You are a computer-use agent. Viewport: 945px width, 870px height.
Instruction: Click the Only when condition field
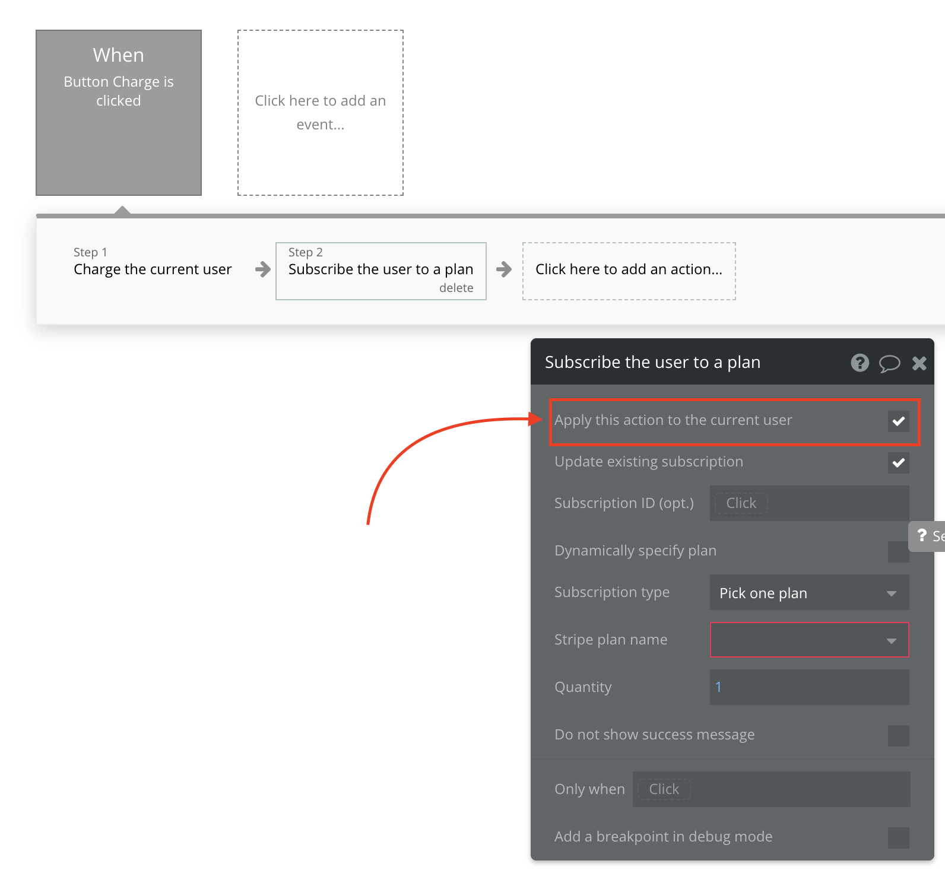(771, 789)
